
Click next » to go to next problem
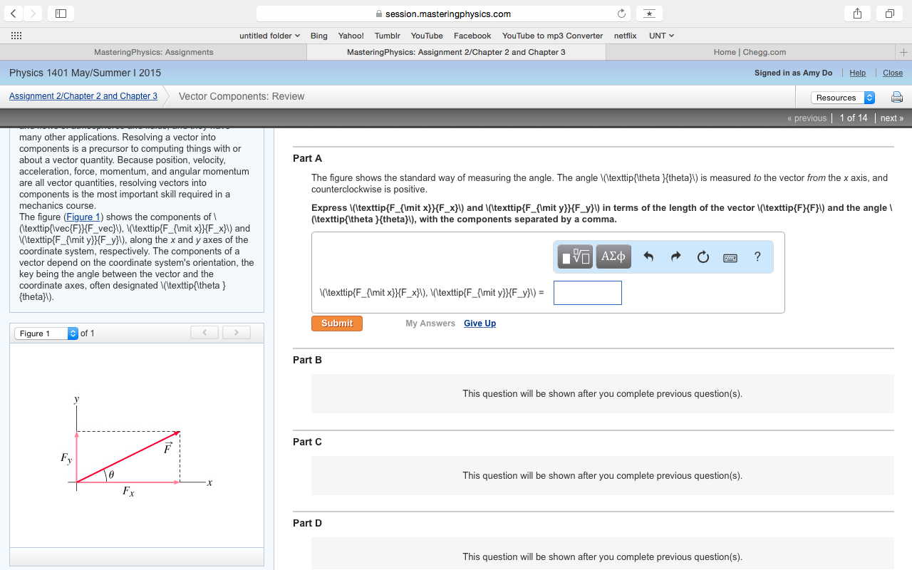coord(892,118)
